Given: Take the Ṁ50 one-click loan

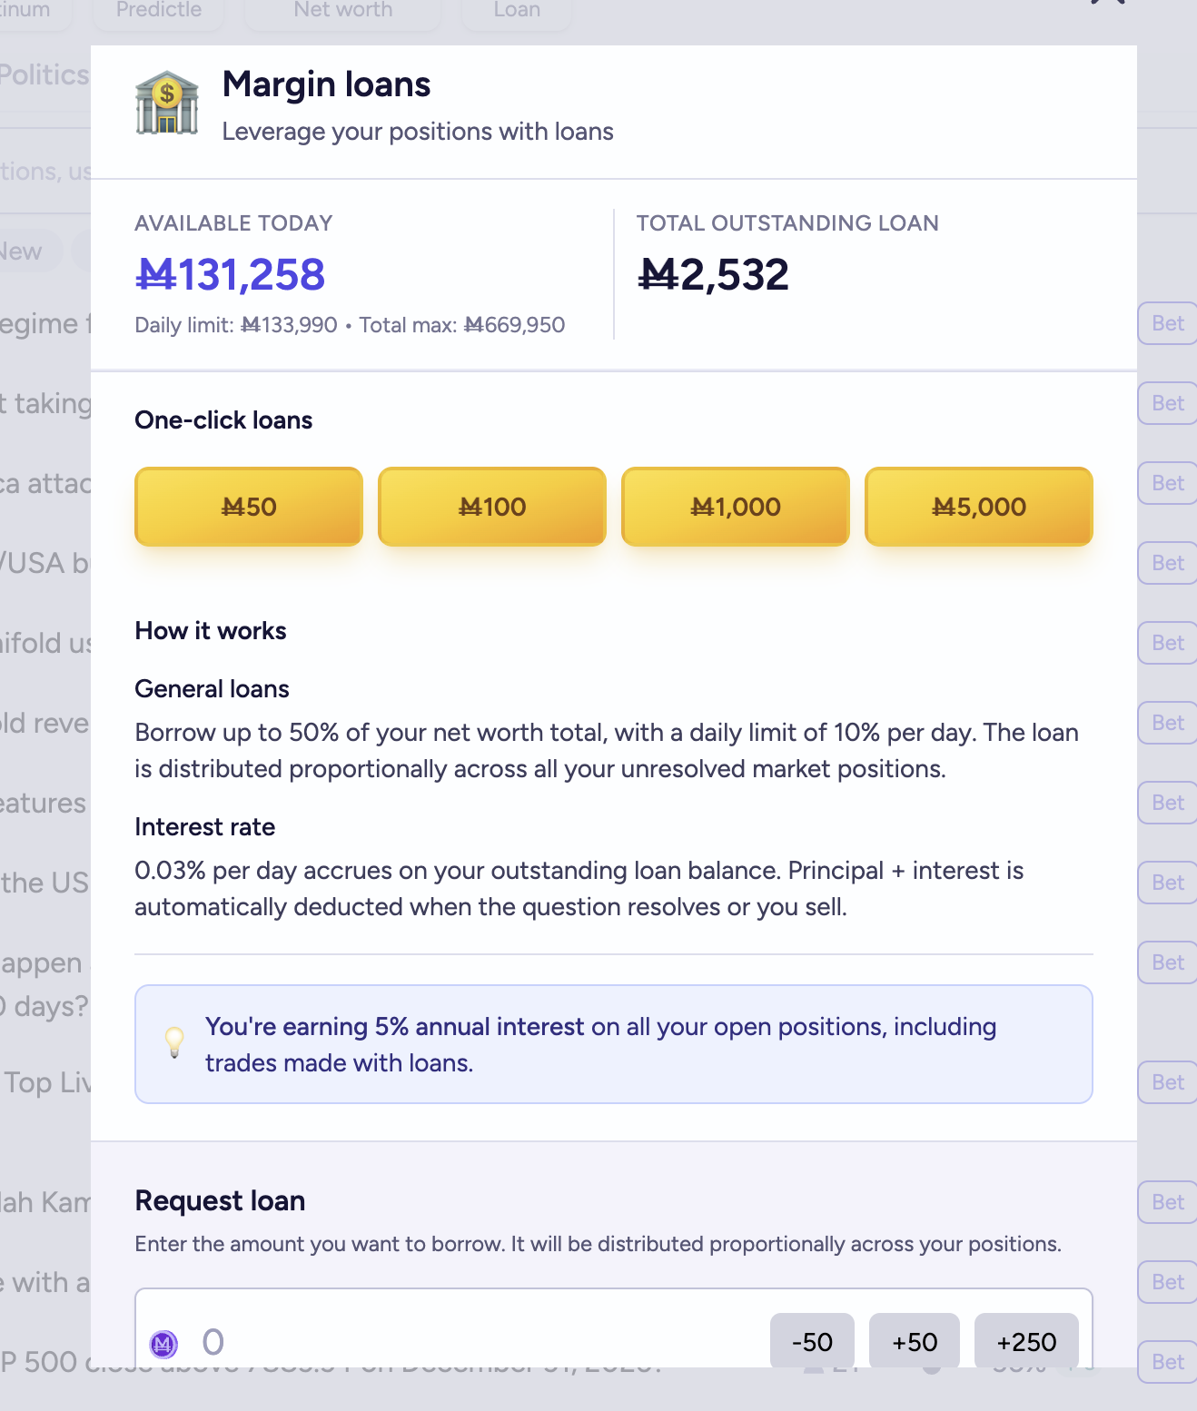Looking at the screenshot, I should (x=249, y=507).
